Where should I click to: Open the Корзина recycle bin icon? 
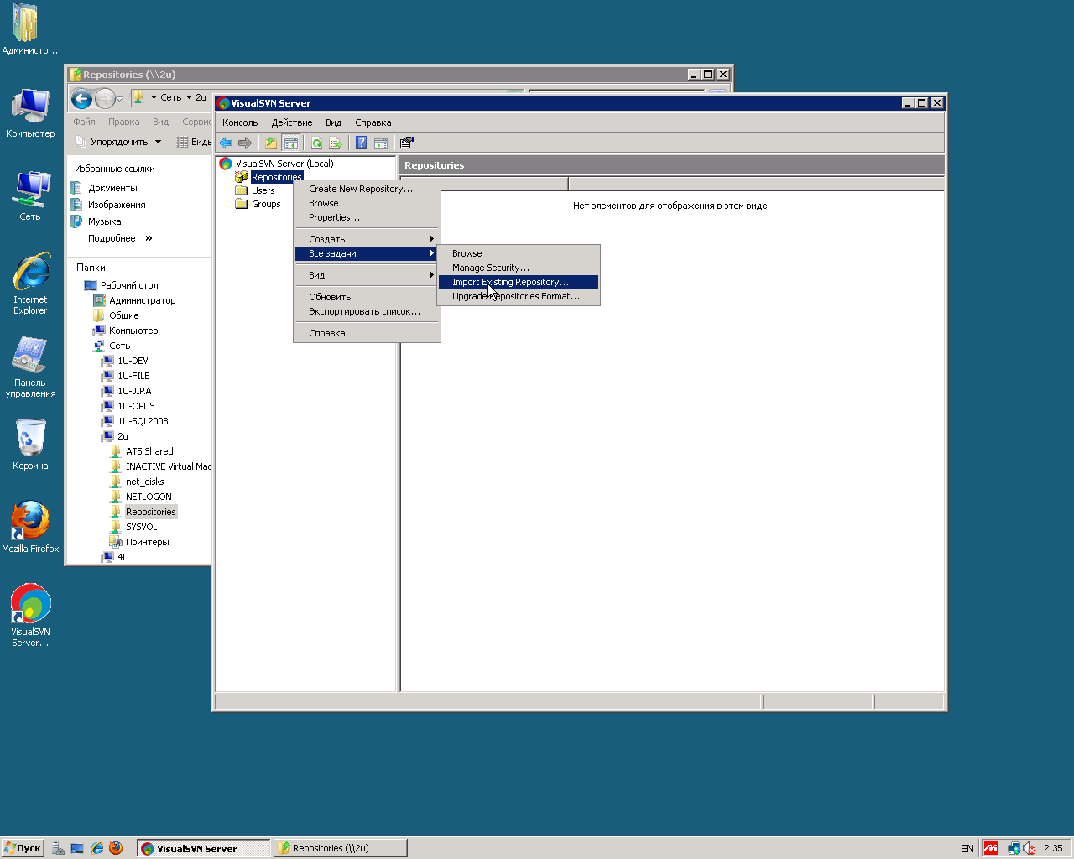[x=30, y=445]
